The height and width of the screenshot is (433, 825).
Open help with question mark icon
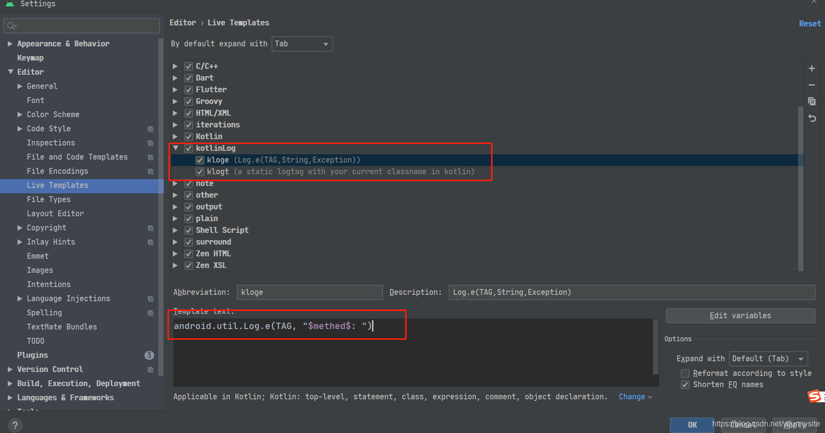tap(15, 425)
